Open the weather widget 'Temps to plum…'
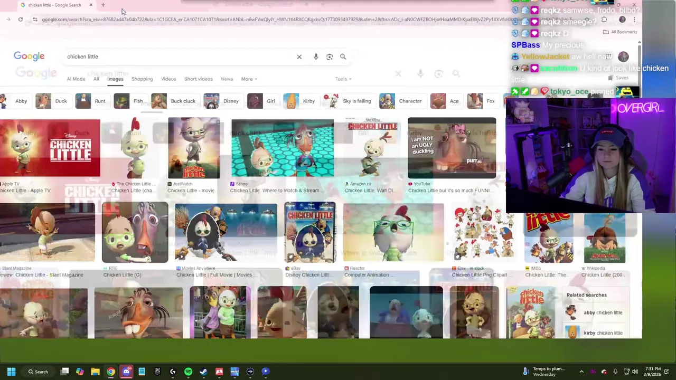The height and width of the screenshot is (380, 676). point(543,372)
